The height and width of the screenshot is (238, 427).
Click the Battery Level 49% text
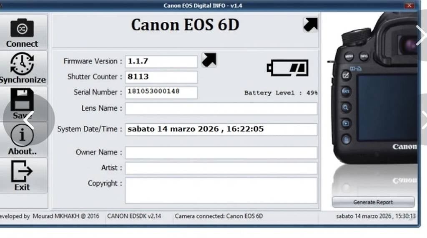(x=281, y=93)
